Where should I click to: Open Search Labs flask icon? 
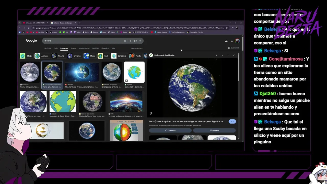[226, 41]
